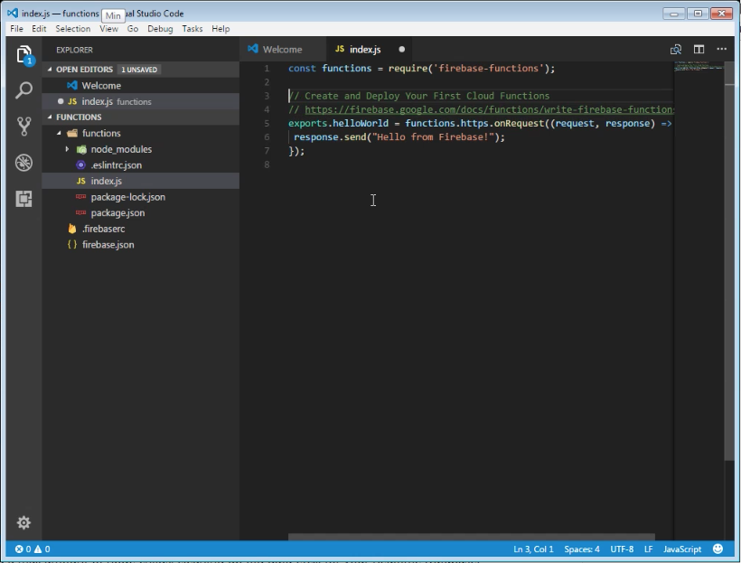This screenshot has height=563, width=741.
Task: Click line number 5 in the gutter
Action: click(267, 124)
